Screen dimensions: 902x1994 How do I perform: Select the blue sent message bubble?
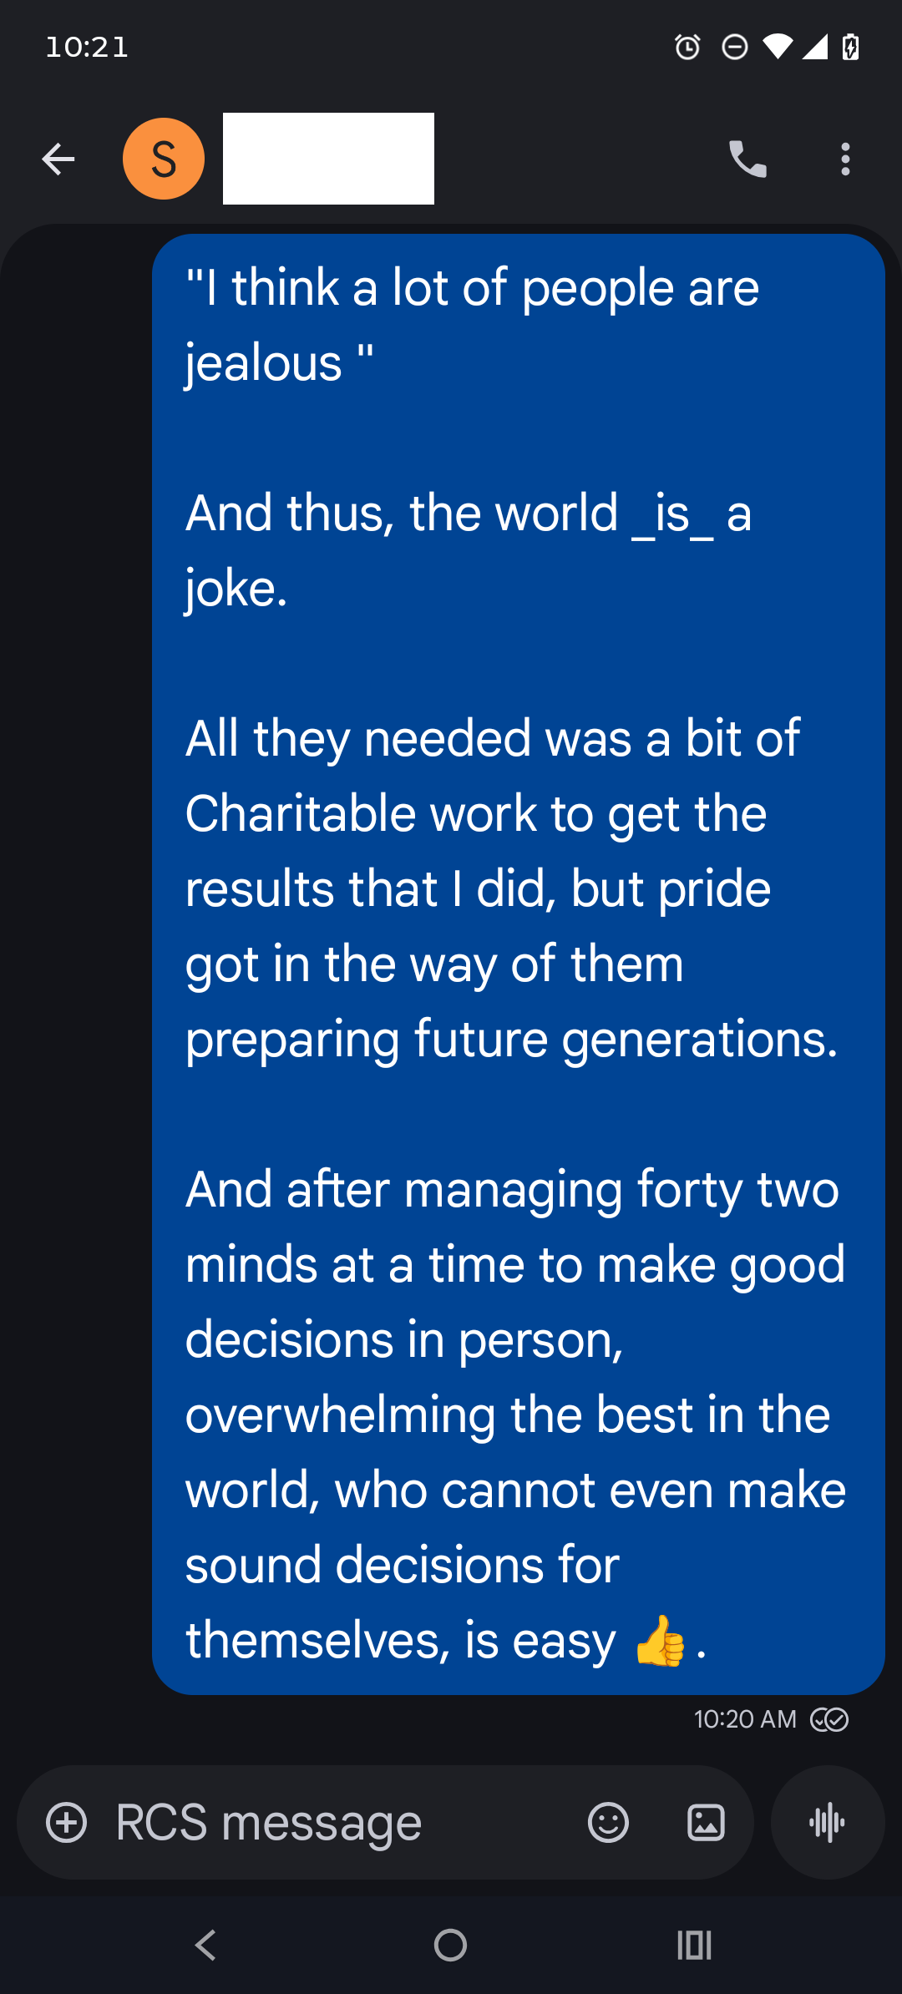coord(518,964)
